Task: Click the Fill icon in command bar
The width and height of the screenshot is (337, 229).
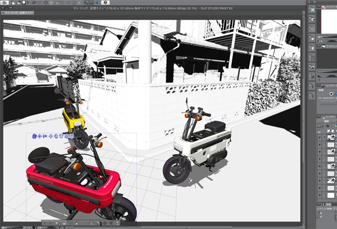Action: pyautogui.click(x=57, y=3)
